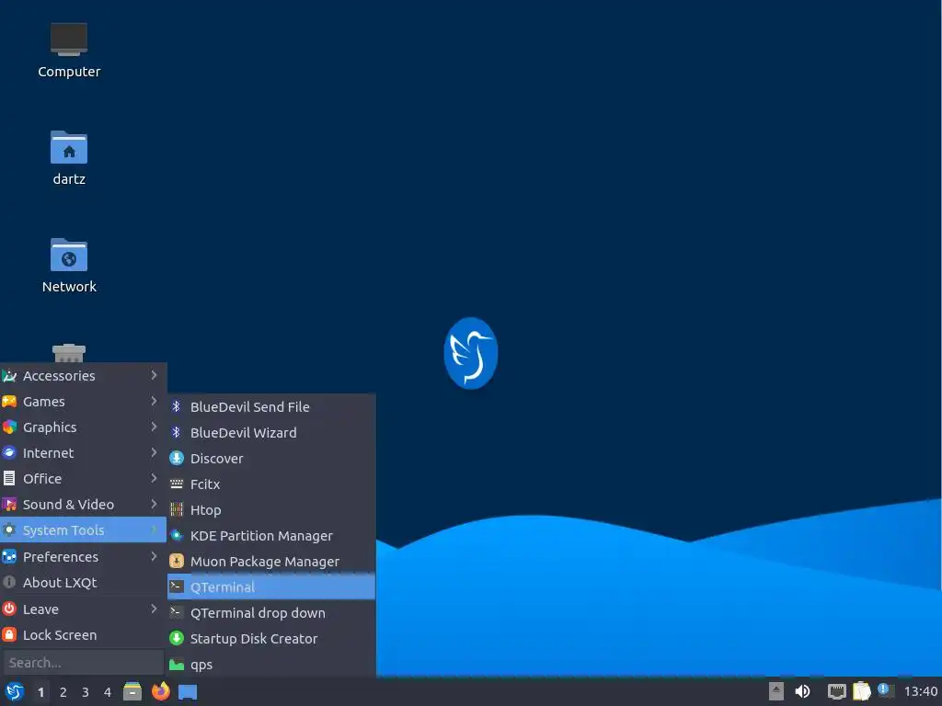Open the clipboard manager tray icon
The image size is (942, 706).
(x=861, y=691)
